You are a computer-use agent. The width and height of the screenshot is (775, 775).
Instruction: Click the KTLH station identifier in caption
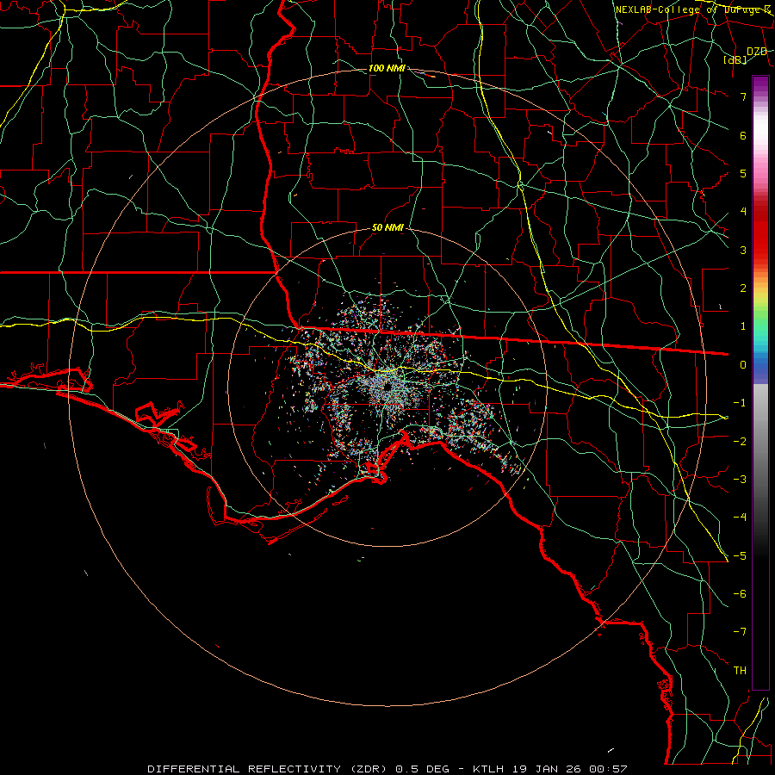click(489, 769)
